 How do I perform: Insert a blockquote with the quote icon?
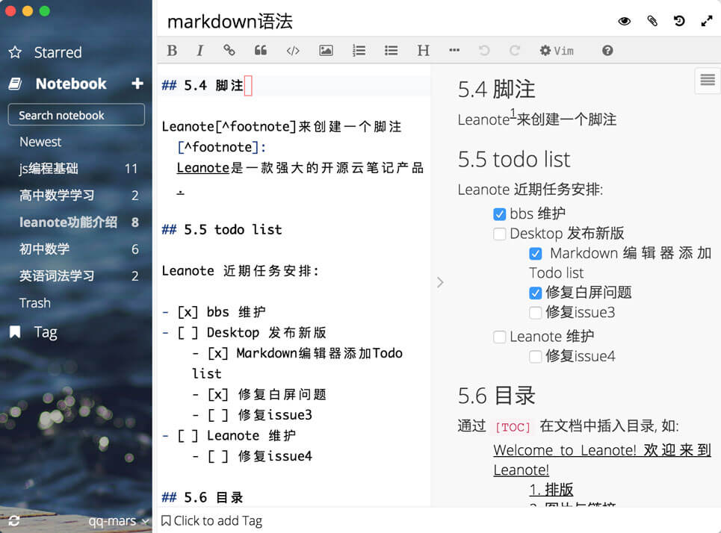[x=261, y=51]
